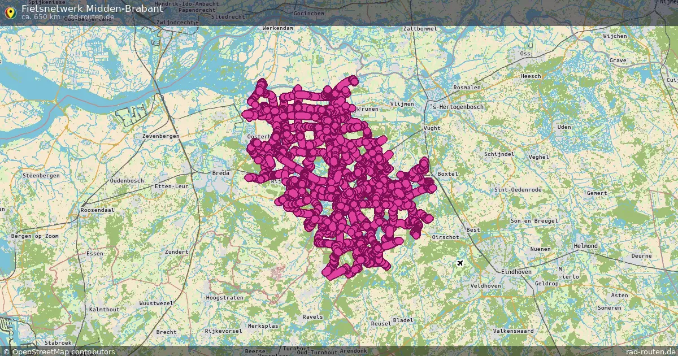The width and height of the screenshot is (678, 356).
Task: Click the Ravels town label
Action: click(312, 317)
